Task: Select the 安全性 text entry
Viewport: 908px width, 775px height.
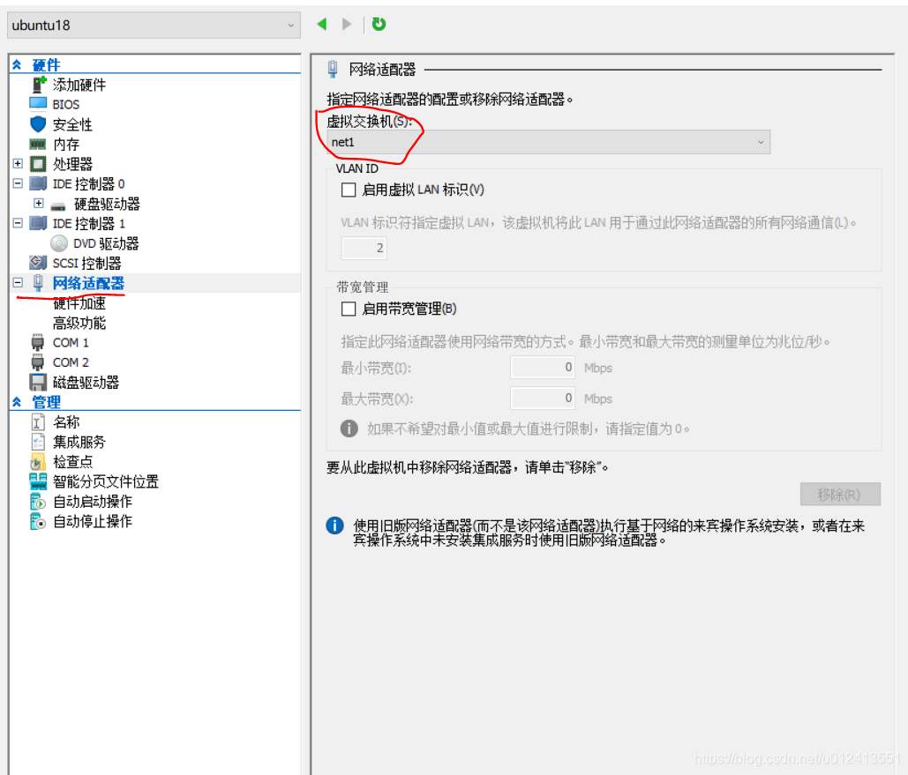Action: (72, 124)
